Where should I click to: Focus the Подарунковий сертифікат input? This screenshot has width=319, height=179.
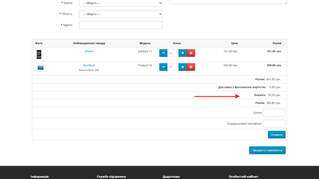point(274,124)
